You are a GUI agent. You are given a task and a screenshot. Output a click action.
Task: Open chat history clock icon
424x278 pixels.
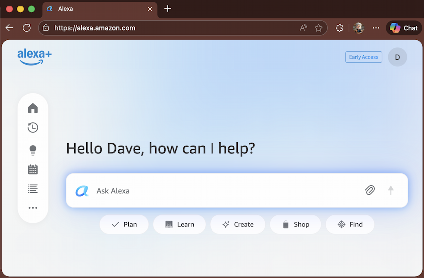click(x=33, y=127)
